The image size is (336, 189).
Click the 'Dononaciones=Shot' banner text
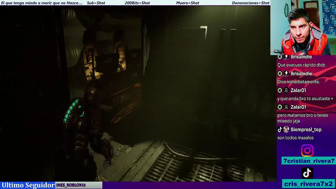tap(251, 3)
